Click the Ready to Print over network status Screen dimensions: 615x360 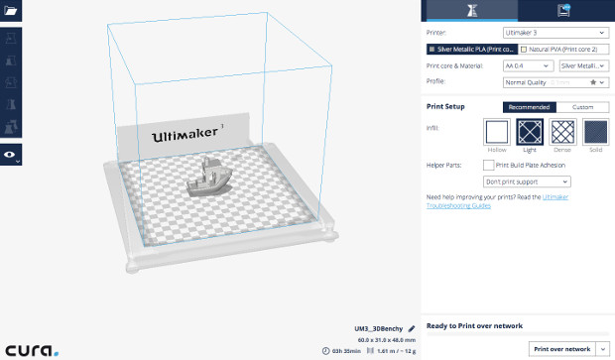coord(474,325)
